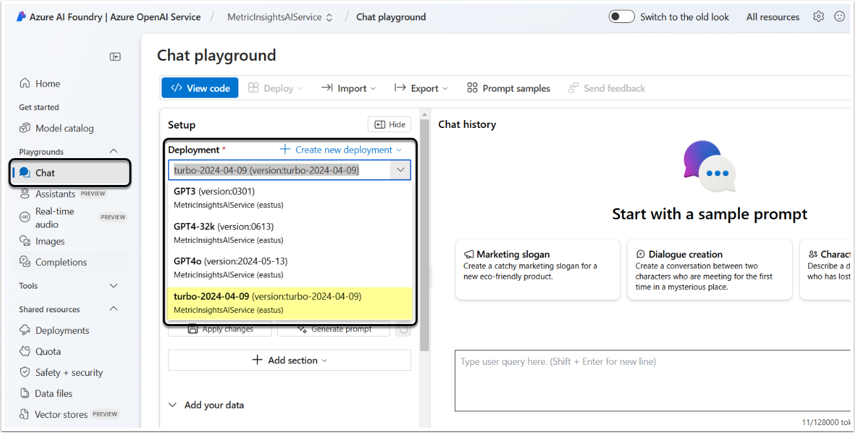Select the Chat playground item

(70, 173)
